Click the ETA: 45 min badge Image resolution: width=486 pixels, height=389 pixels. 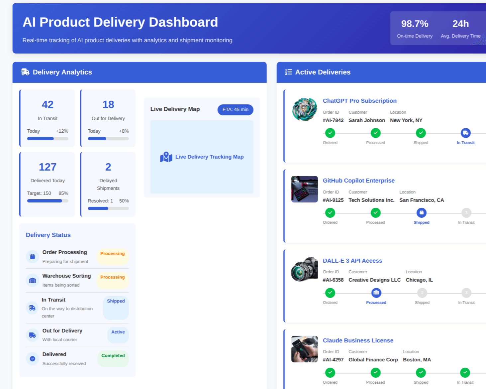tap(236, 110)
